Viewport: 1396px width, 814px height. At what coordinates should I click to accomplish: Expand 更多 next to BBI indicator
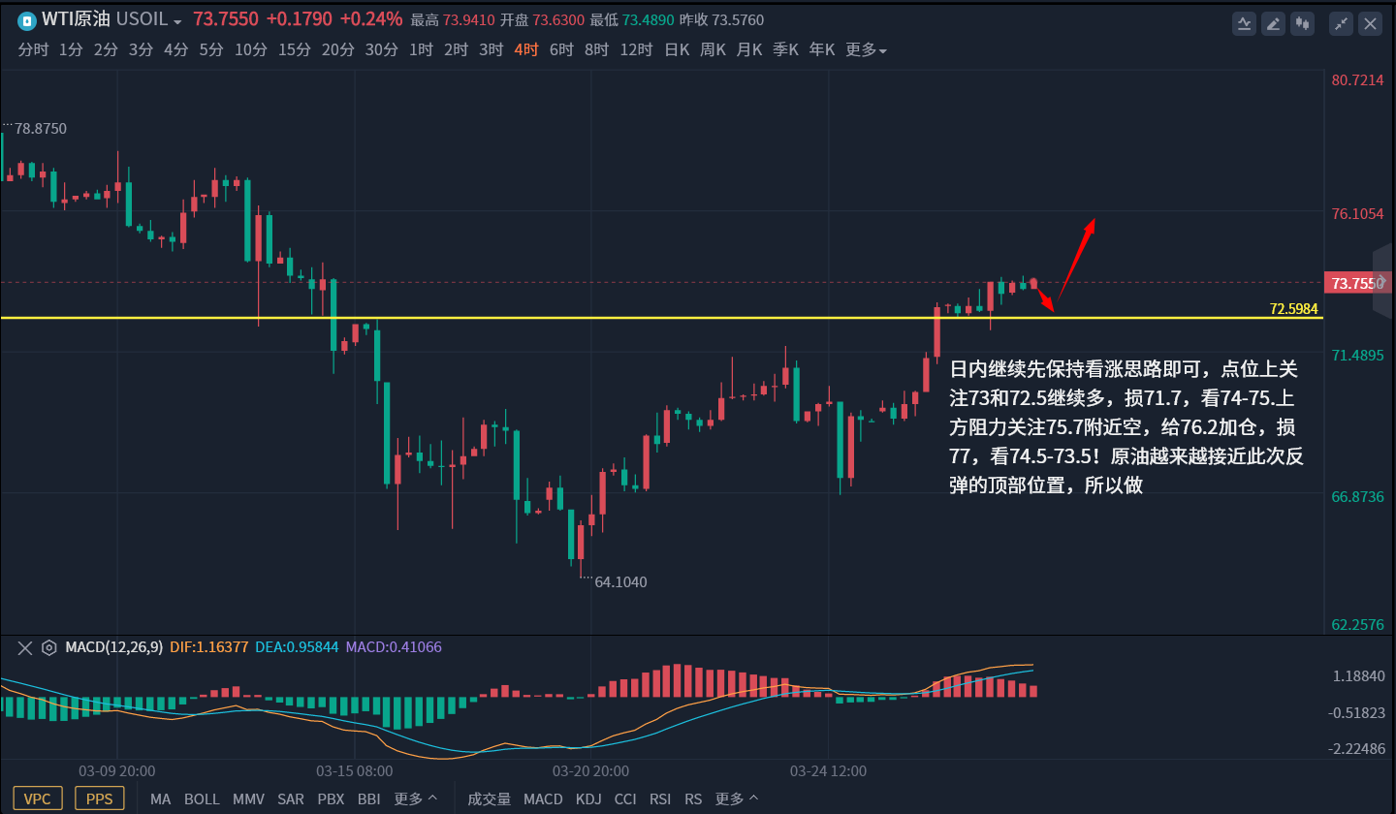[415, 798]
